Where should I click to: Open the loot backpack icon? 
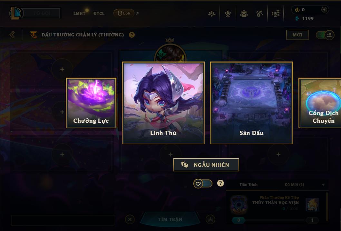click(x=244, y=14)
